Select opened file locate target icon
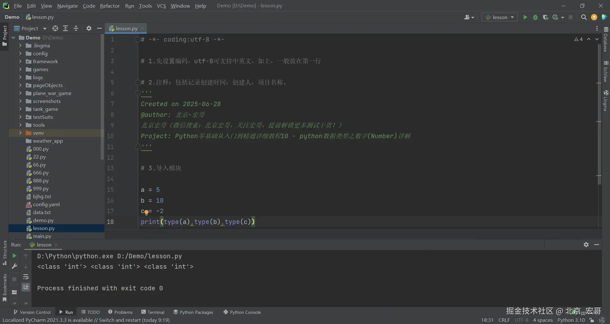610x324 pixels. point(55,28)
